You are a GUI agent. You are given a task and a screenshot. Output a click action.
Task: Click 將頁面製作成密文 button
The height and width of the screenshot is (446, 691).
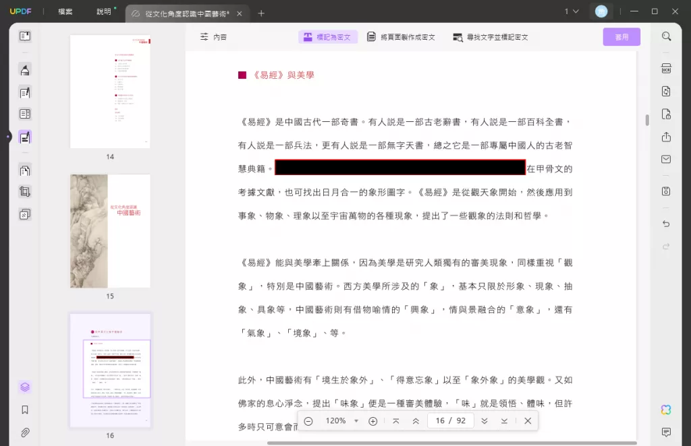(x=401, y=37)
